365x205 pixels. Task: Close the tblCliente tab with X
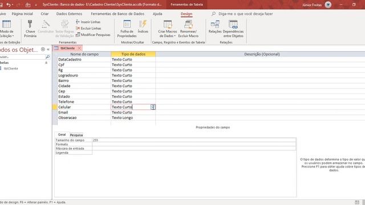coord(79,48)
